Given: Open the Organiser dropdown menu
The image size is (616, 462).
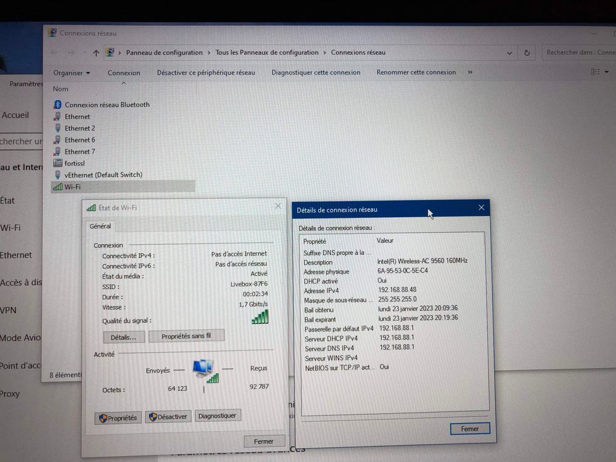Looking at the screenshot, I should tap(72, 73).
